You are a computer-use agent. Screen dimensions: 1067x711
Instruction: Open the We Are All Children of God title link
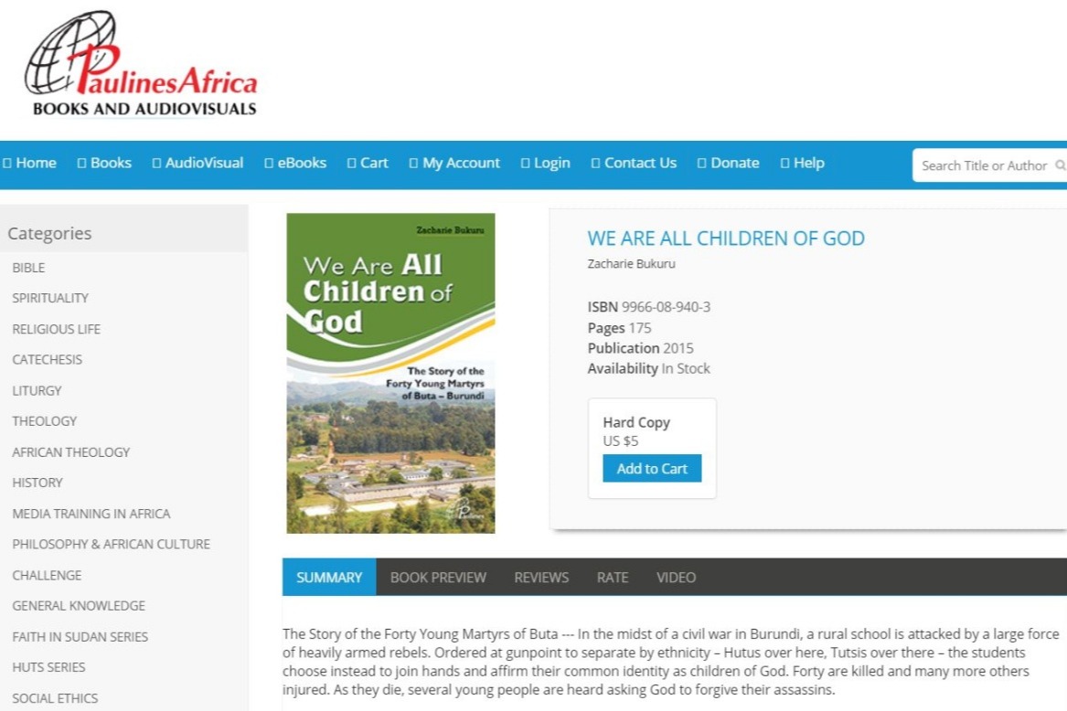(725, 239)
